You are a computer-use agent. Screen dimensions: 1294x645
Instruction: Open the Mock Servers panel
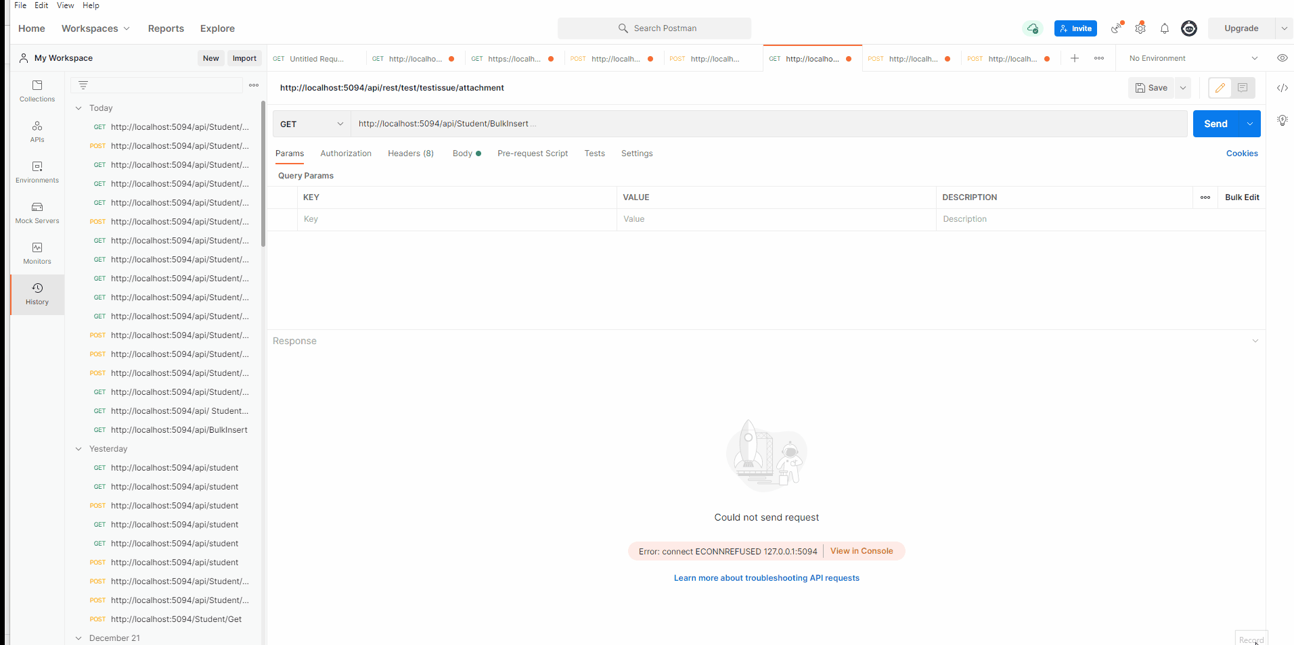click(x=37, y=212)
